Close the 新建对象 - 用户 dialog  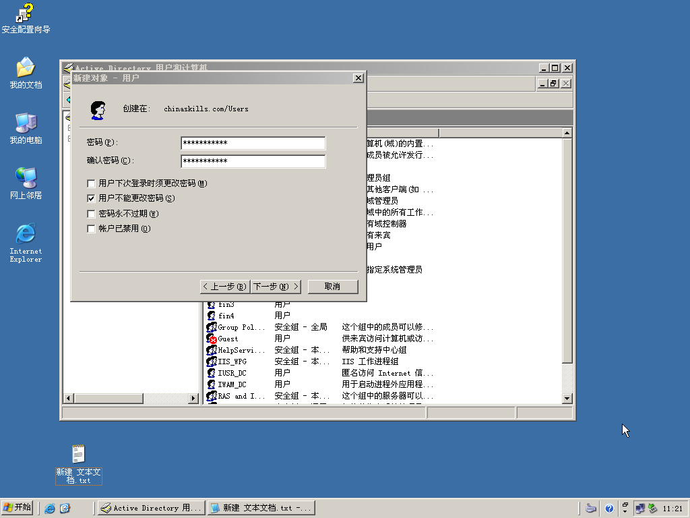click(358, 78)
